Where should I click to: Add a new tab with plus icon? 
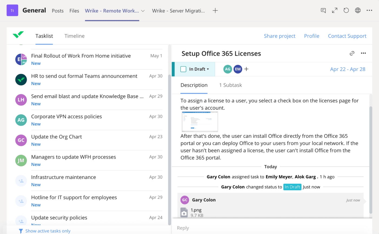pyautogui.click(x=215, y=11)
